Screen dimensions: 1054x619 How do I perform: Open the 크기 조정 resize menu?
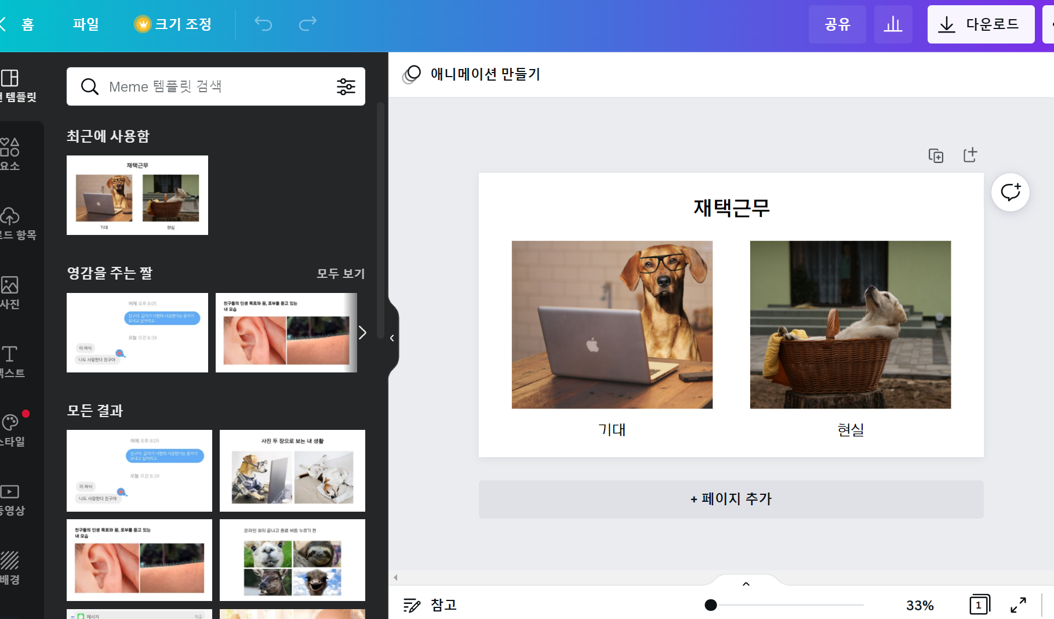[173, 24]
